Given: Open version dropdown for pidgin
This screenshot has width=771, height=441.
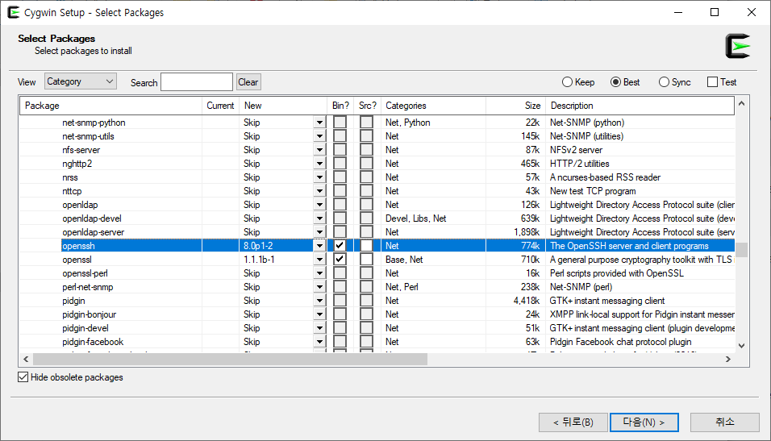Looking at the screenshot, I should coord(319,301).
